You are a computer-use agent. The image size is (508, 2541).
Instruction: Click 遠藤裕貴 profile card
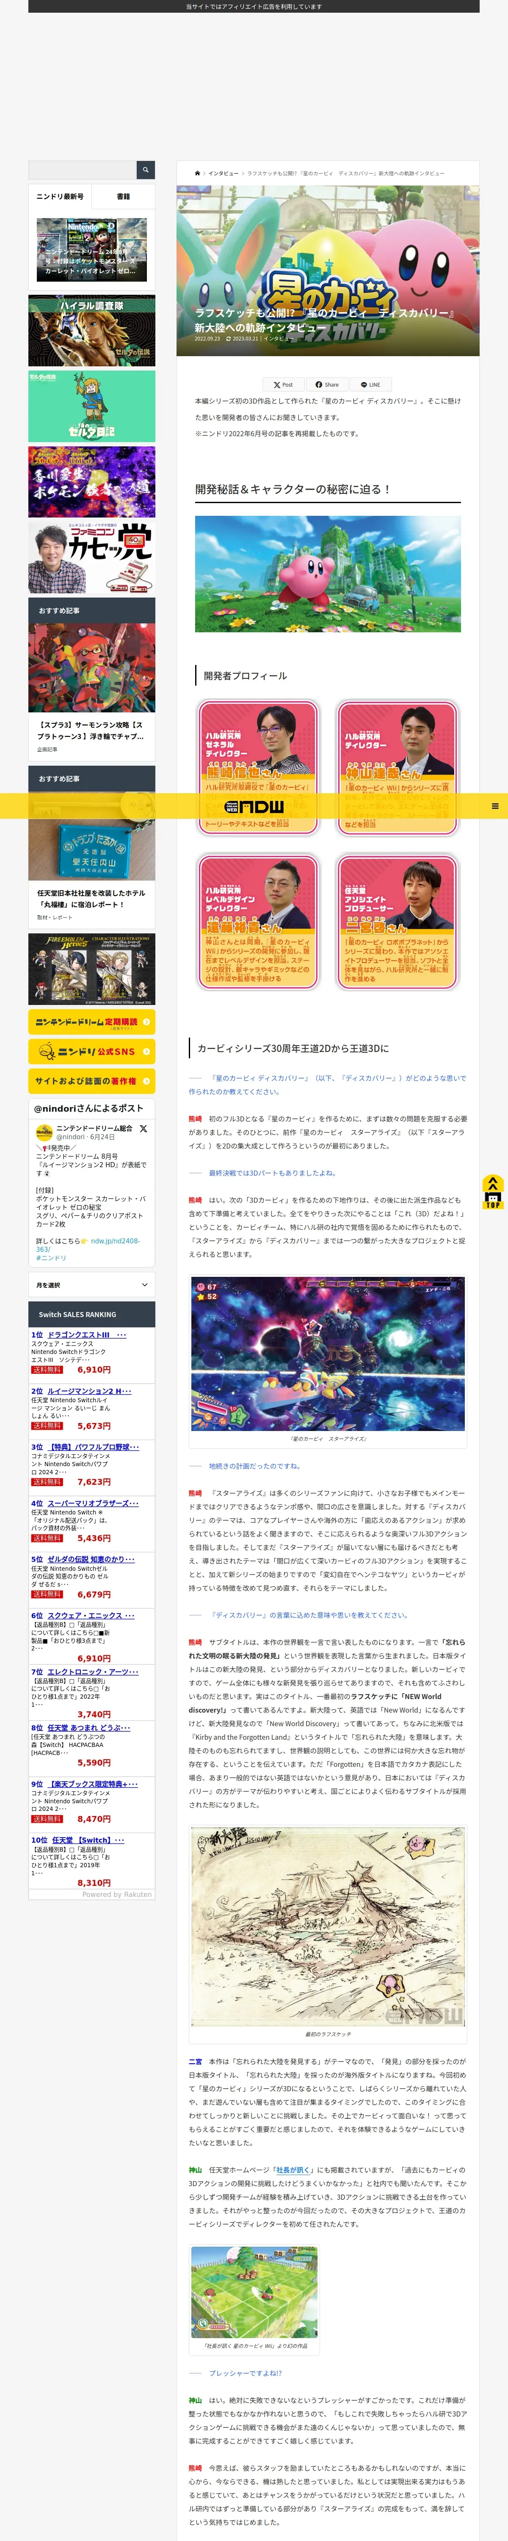pyautogui.click(x=258, y=921)
